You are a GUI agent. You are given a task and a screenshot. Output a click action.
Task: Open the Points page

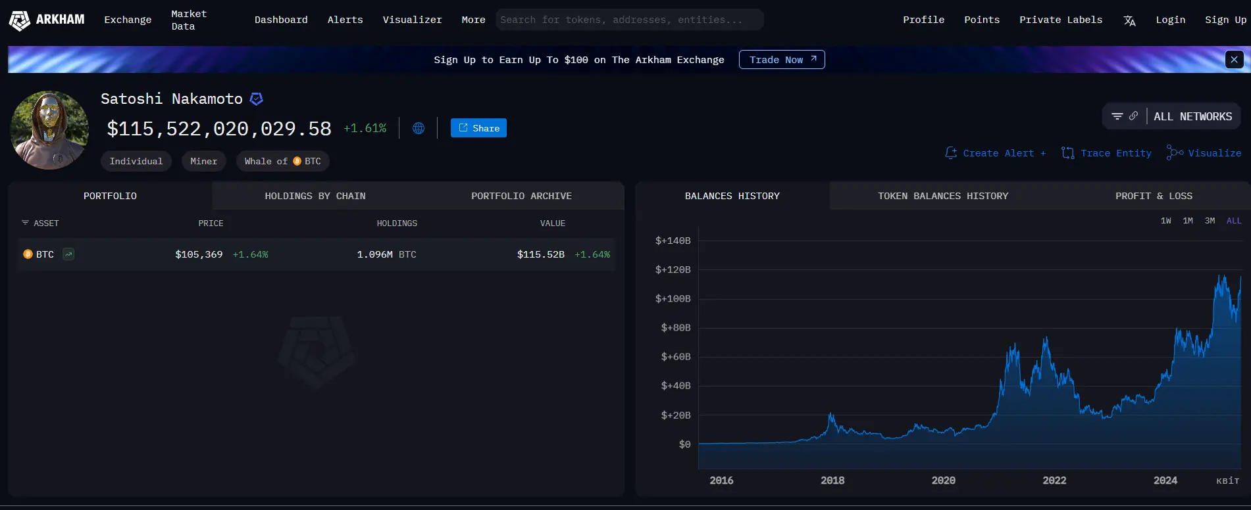[x=982, y=20]
